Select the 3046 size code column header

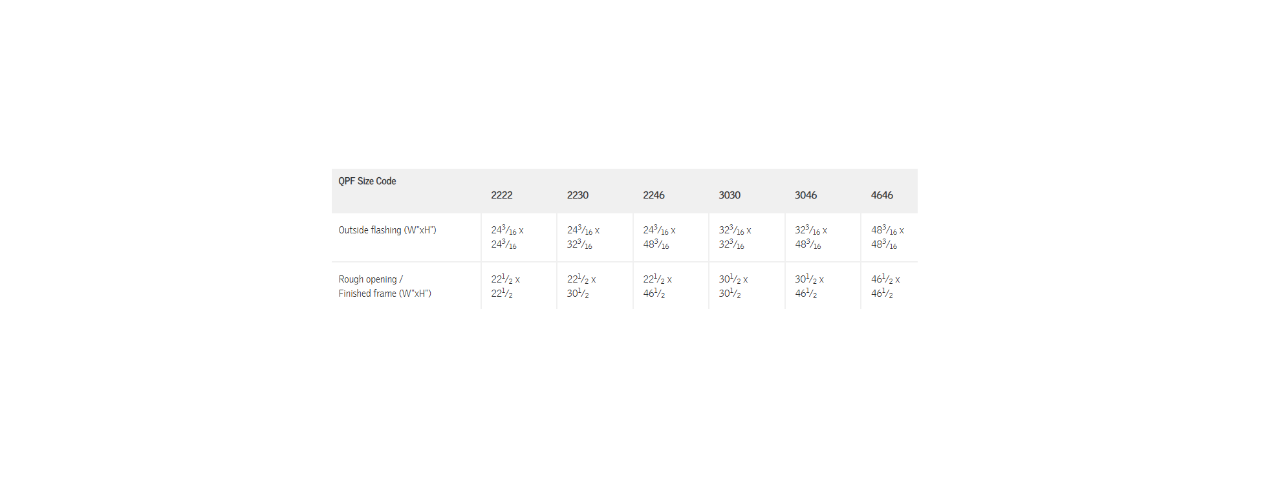coord(805,195)
